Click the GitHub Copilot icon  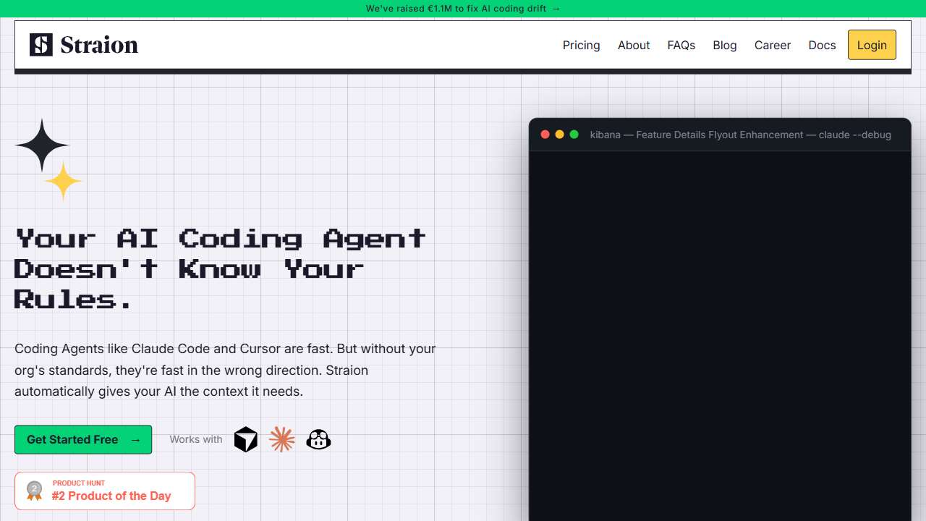(x=318, y=439)
